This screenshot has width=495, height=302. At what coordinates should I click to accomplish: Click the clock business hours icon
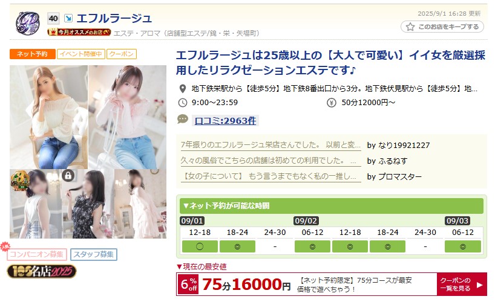click(x=183, y=103)
